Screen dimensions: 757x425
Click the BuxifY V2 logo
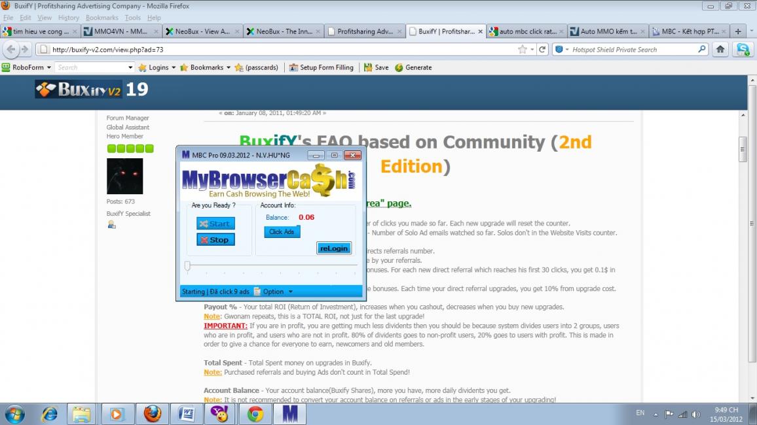tap(78, 89)
